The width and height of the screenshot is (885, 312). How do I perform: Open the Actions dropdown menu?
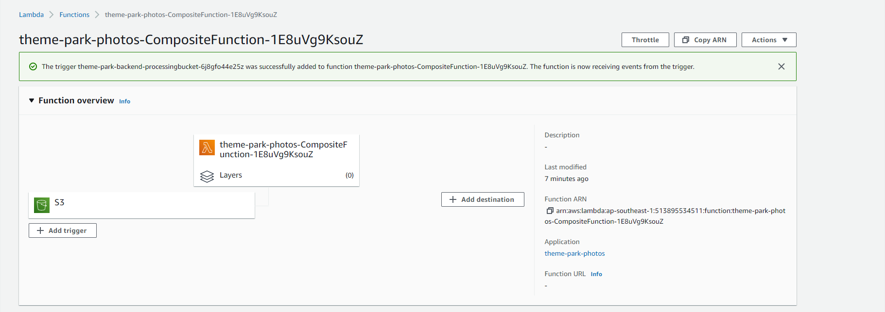(769, 40)
